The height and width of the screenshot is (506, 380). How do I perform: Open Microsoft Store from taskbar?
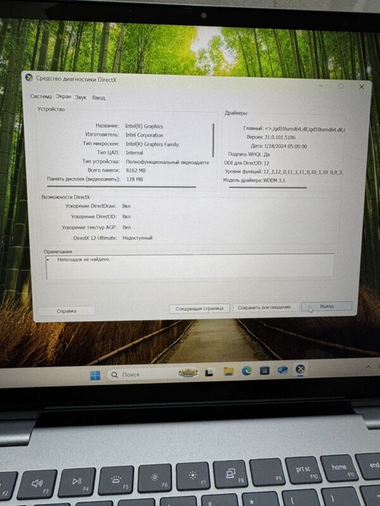(265, 371)
